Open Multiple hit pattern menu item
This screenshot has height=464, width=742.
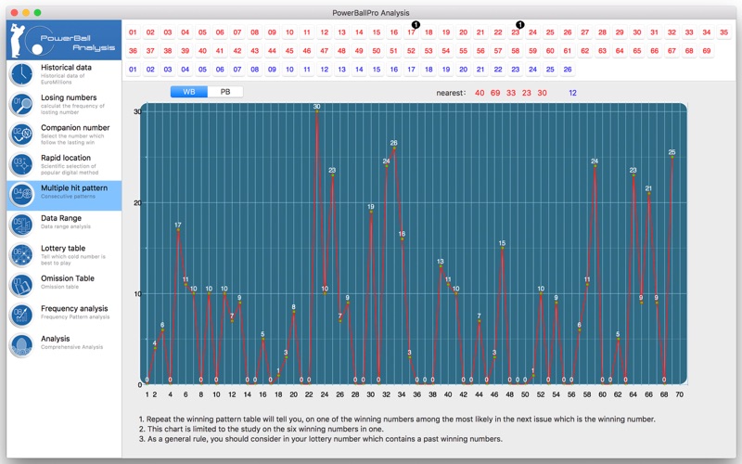[x=64, y=195]
